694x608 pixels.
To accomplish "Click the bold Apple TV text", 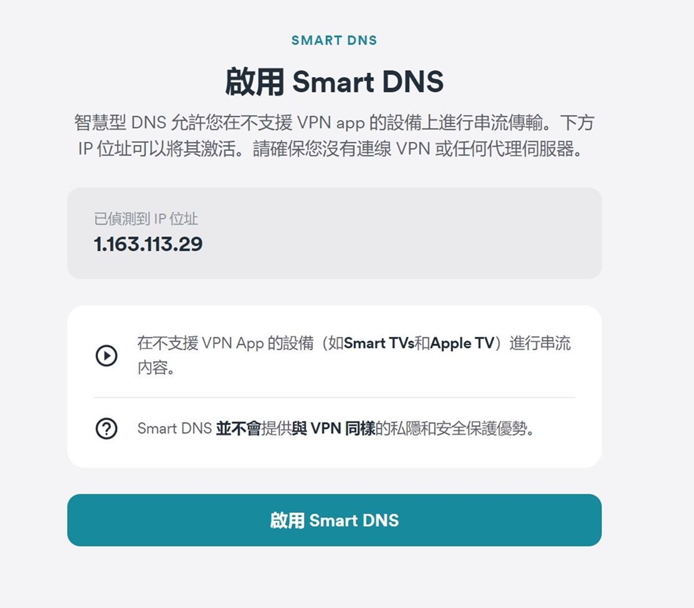I will (x=462, y=343).
